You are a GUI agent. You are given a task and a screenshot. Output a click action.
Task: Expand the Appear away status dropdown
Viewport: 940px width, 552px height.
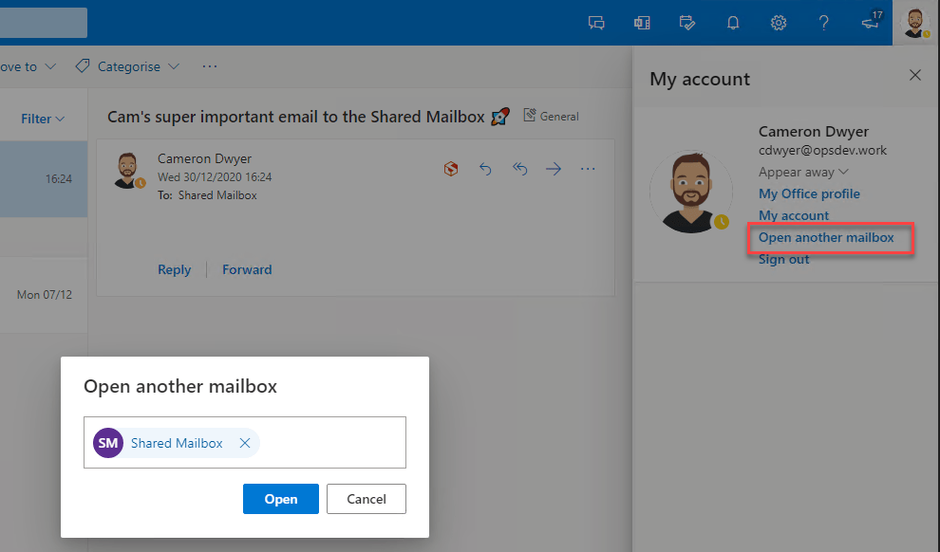pos(803,172)
